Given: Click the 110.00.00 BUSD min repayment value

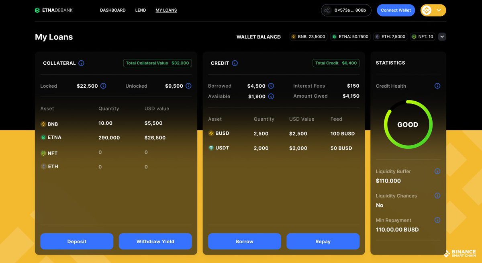Looking at the screenshot, I should click(x=397, y=230).
